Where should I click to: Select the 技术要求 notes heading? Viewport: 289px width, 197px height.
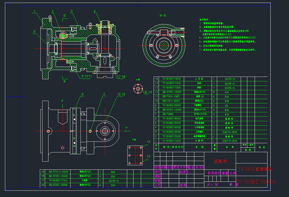(x=204, y=20)
